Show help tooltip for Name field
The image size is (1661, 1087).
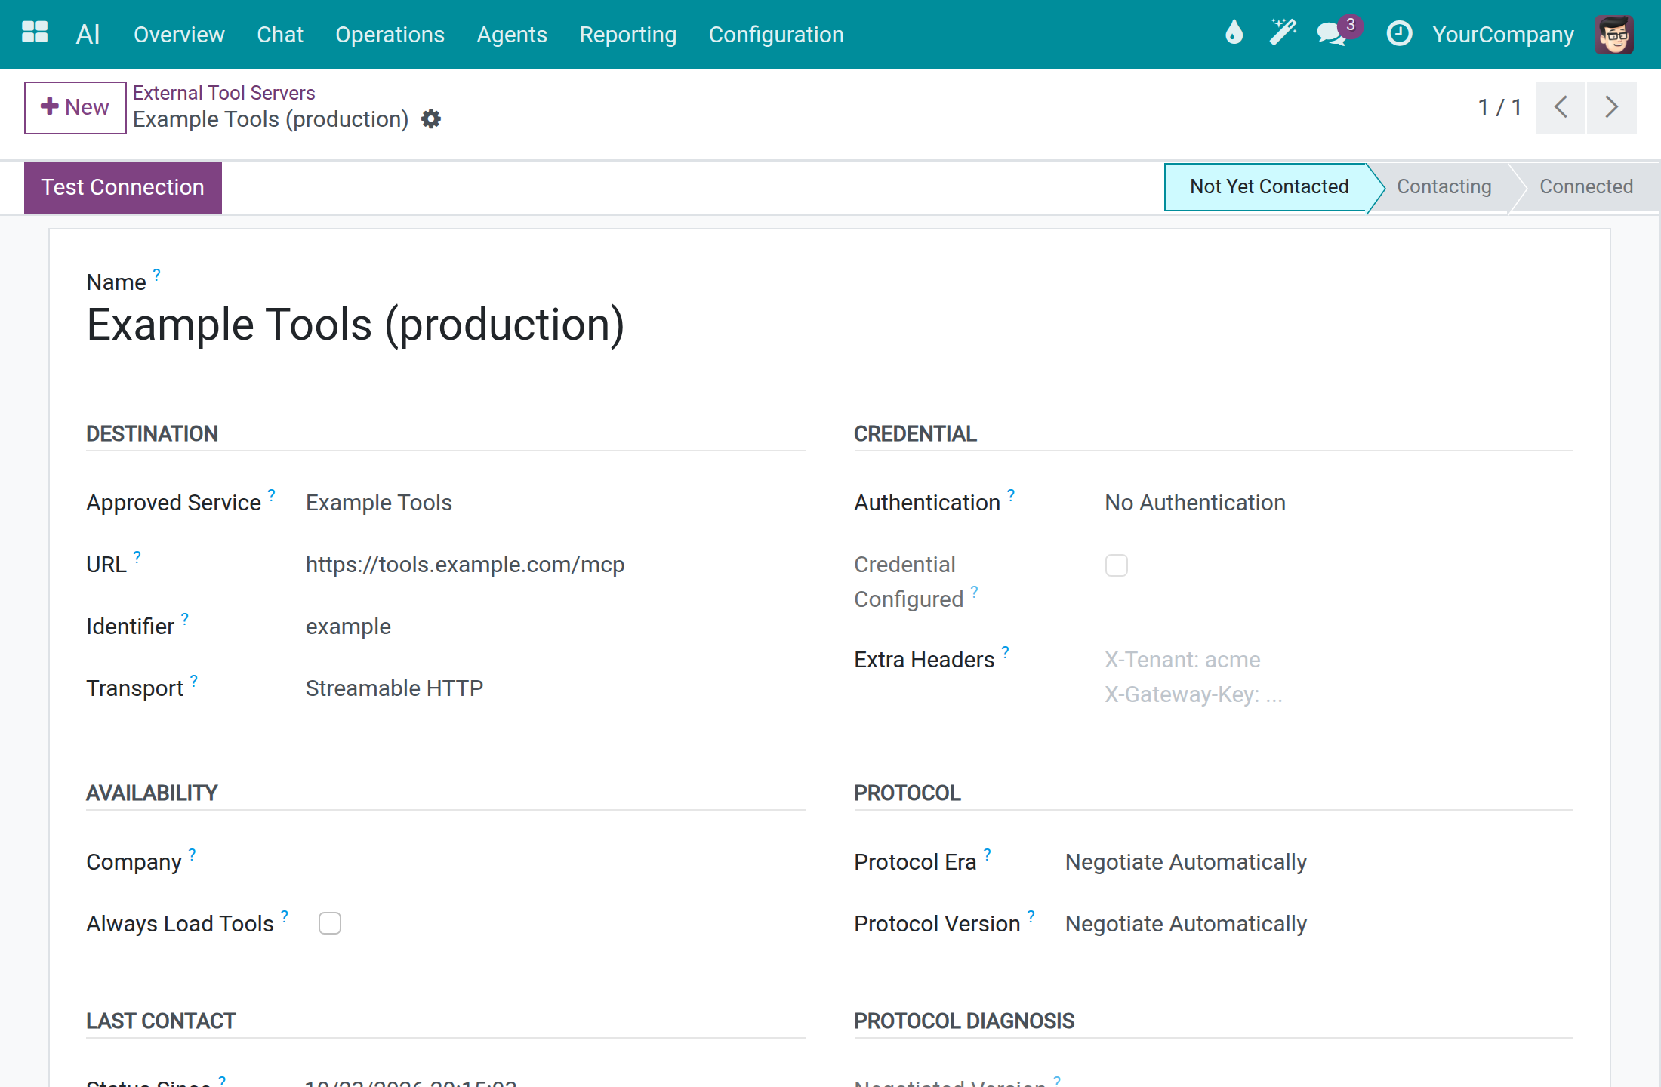[156, 275]
